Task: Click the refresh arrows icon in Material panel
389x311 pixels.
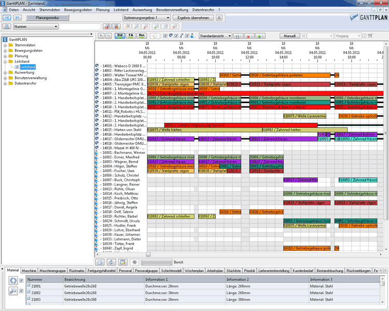Action: point(13,280)
